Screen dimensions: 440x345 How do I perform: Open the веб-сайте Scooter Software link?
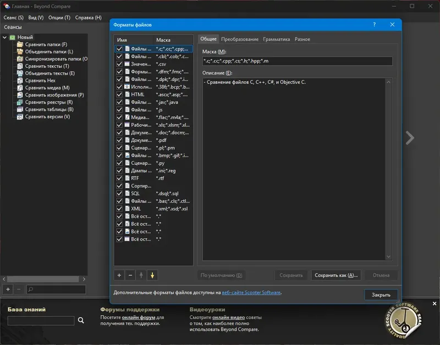pyautogui.click(x=251, y=293)
